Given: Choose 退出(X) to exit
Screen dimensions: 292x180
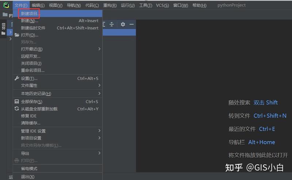Looking at the screenshot, I should pyautogui.click(x=58, y=177).
